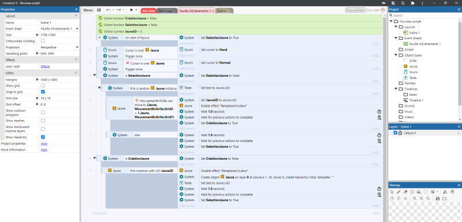Collapse the Object types folder
The width and height of the screenshot is (462, 222).
pos(396,55)
